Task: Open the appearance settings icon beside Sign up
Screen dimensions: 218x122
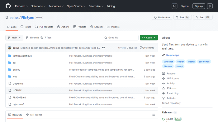Action: [210, 6]
